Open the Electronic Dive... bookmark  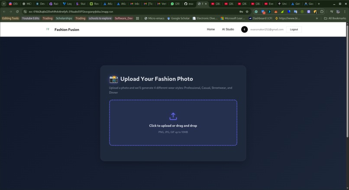pyautogui.click(x=205, y=18)
